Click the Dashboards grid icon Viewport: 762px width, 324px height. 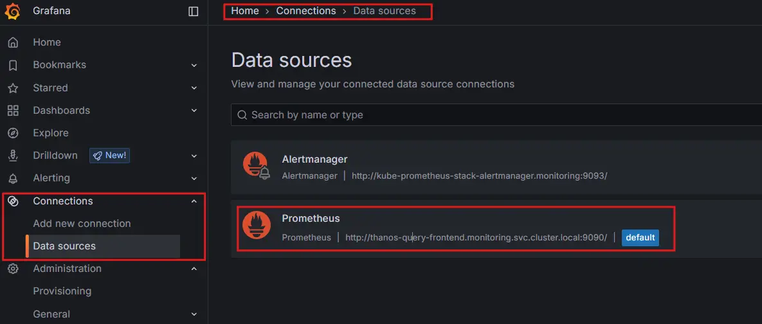[x=13, y=111]
